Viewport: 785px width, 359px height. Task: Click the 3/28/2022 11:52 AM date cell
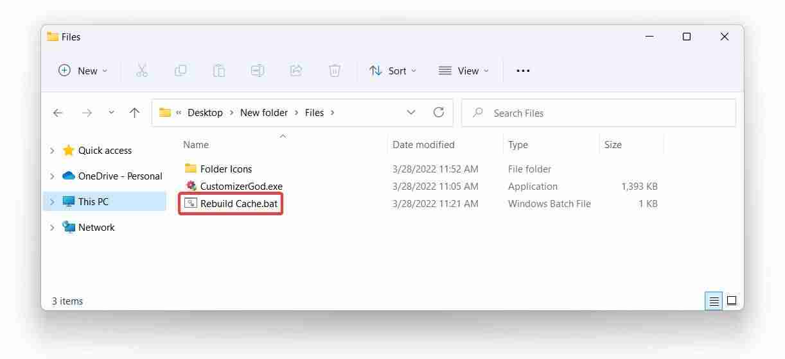(436, 169)
